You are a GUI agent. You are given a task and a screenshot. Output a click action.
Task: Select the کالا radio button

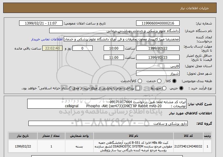coord(174,81)
